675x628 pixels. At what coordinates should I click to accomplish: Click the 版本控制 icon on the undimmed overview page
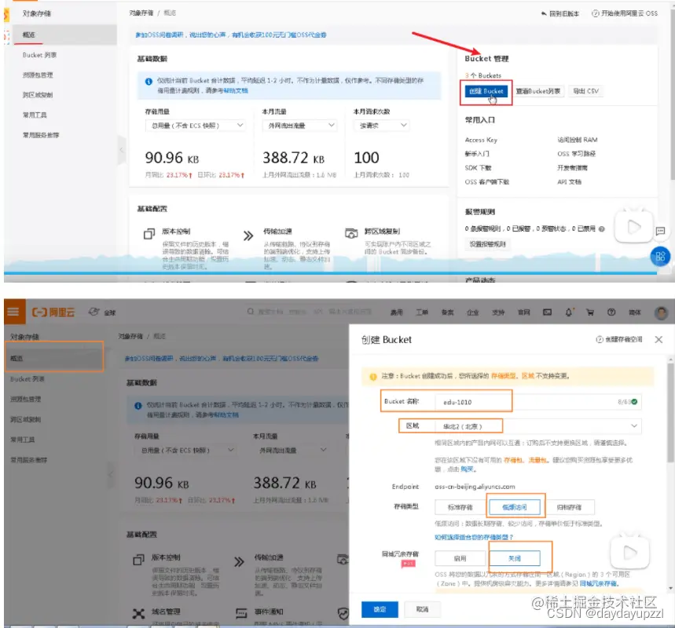click(149, 234)
